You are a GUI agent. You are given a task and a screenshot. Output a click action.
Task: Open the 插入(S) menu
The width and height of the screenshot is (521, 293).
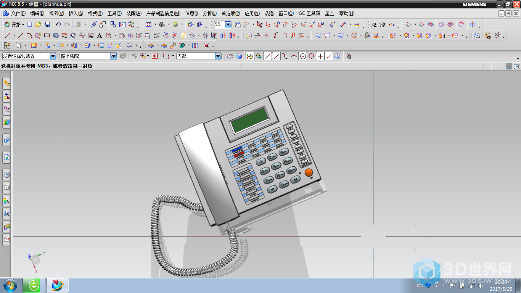[76, 13]
